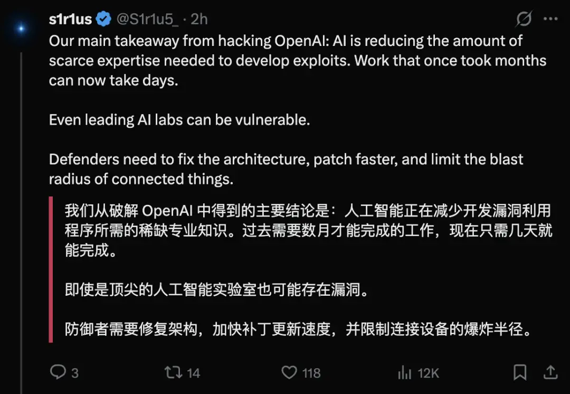Open s1r1us profile avatar
The image size is (570, 394).
[x=21, y=28]
